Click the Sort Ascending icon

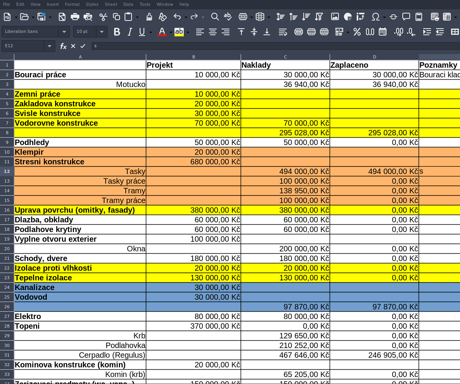(x=293, y=17)
